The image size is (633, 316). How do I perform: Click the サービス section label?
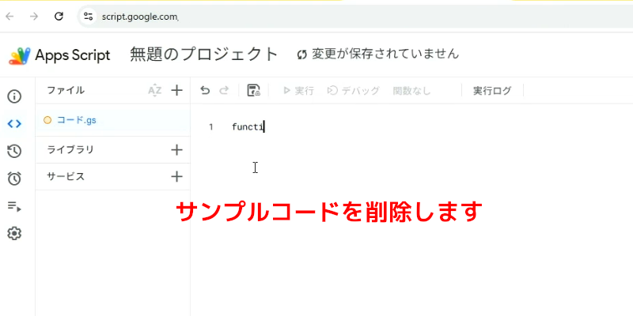[66, 176]
